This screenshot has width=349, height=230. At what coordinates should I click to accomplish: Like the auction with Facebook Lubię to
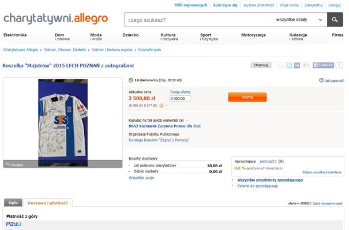(324, 65)
